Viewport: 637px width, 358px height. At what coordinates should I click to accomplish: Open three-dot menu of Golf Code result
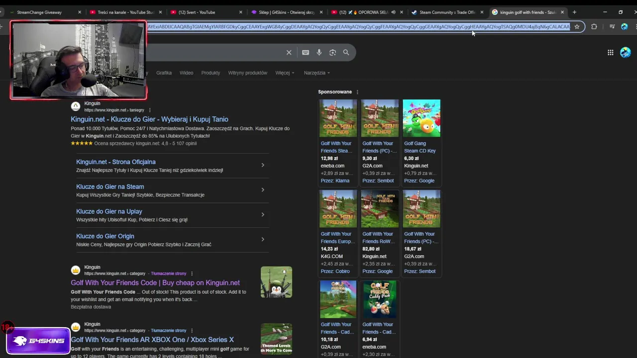click(192, 273)
